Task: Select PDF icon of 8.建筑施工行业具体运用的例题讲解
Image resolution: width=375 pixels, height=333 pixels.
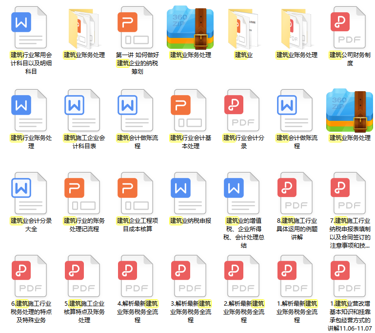Action: tap(295, 193)
